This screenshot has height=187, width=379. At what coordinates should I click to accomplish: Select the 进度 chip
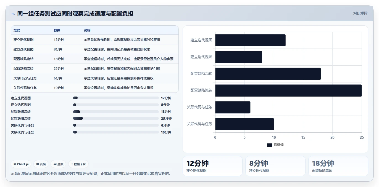58,164
